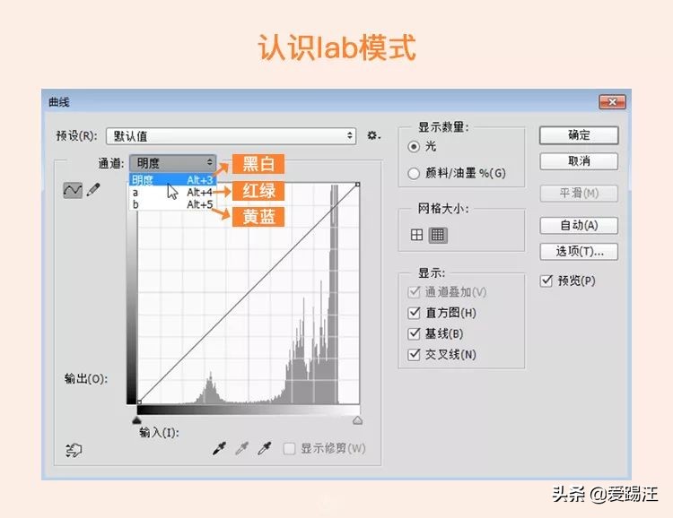Pick the white point eyedropper
The height and width of the screenshot is (518, 673).
[265, 448]
